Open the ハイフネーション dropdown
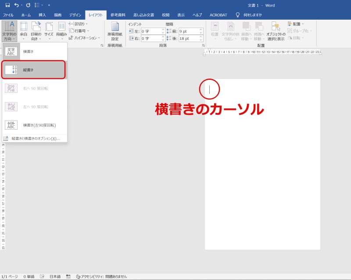 pos(84,38)
